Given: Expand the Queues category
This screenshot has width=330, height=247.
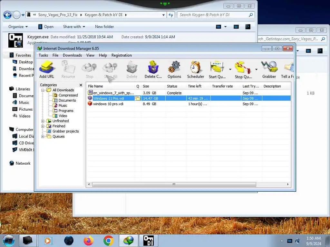Looking at the screenshot, I should (x=43, y=136).
